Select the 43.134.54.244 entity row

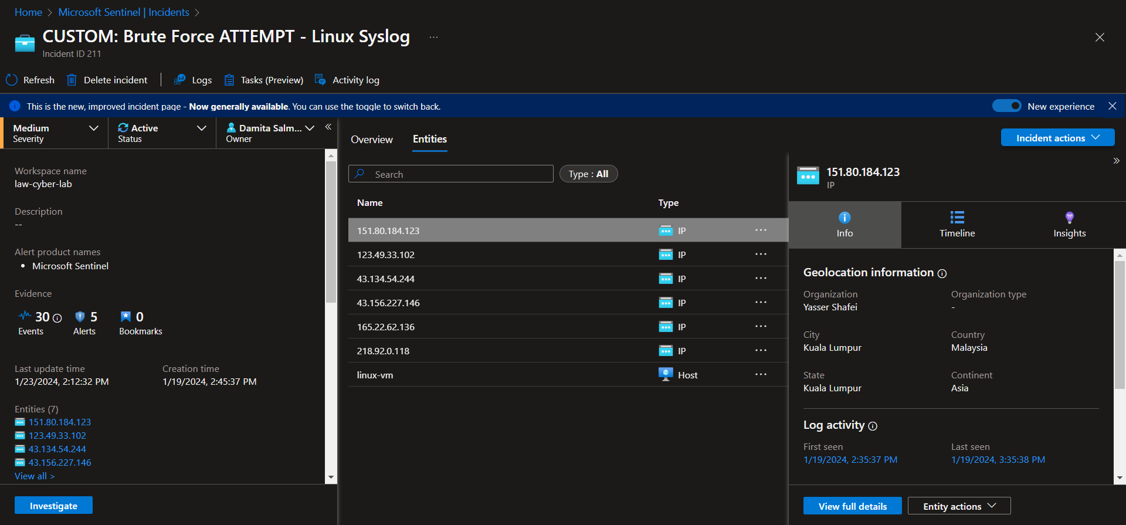pyautogui.click(x=568, y=279)
